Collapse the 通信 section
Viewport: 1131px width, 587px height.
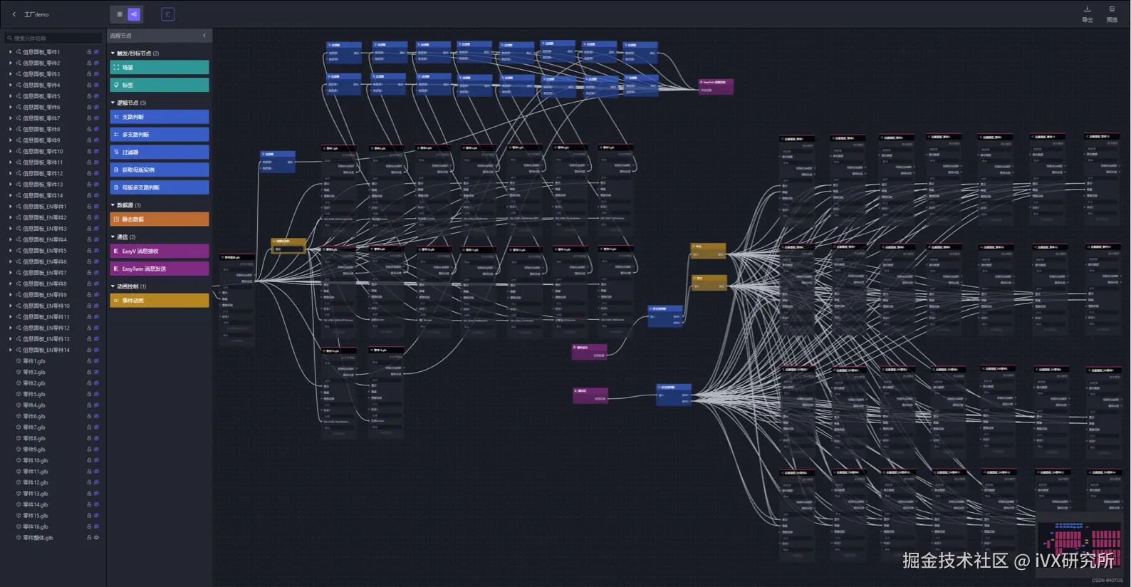tap(113, 237)
